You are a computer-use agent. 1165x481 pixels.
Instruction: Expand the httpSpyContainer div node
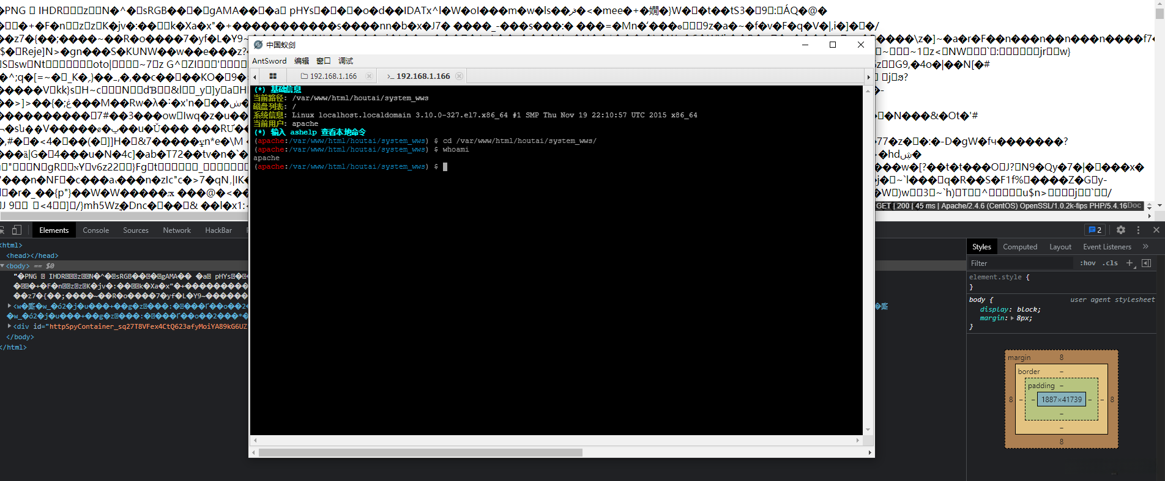10,326
